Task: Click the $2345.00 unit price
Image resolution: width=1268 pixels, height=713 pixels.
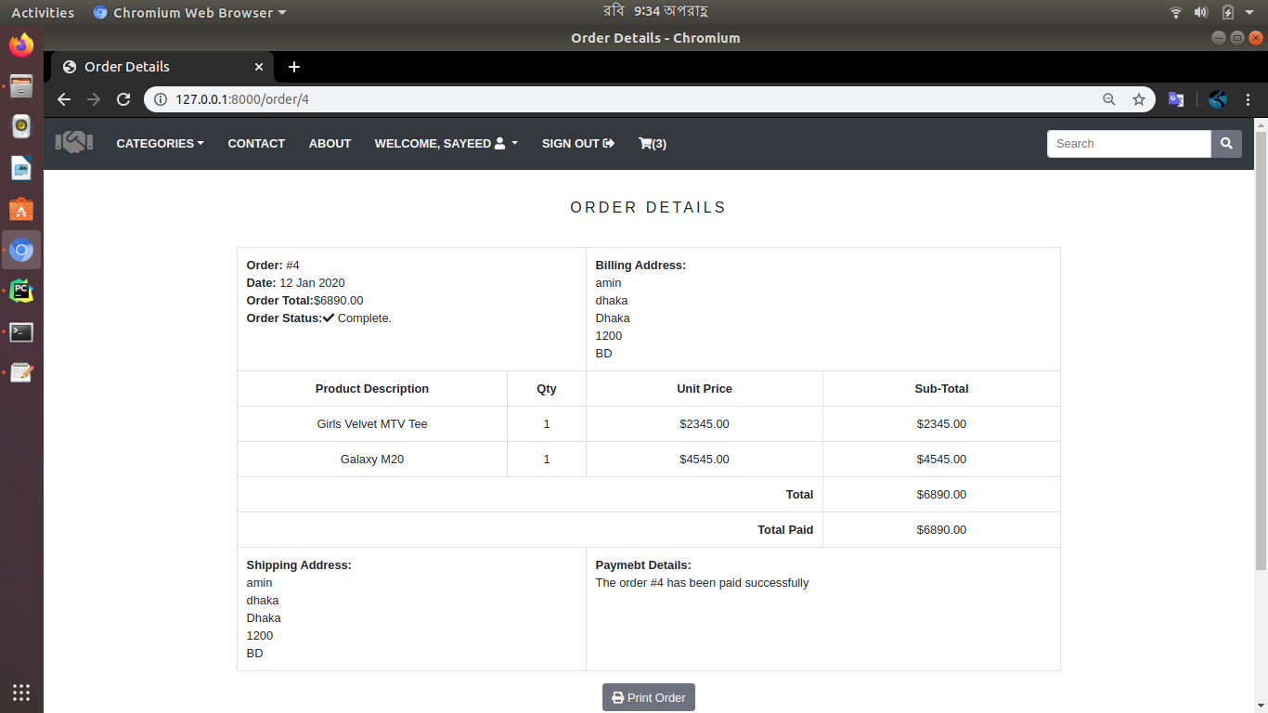Action: 705,423
